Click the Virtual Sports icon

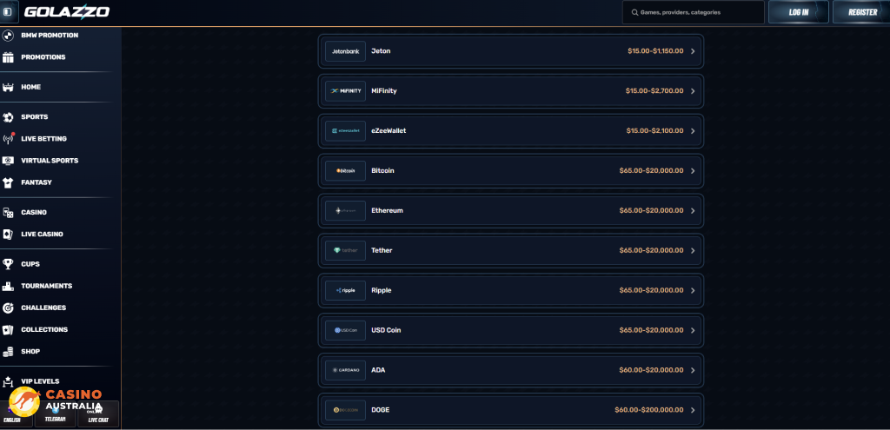[x=8, y=161]
